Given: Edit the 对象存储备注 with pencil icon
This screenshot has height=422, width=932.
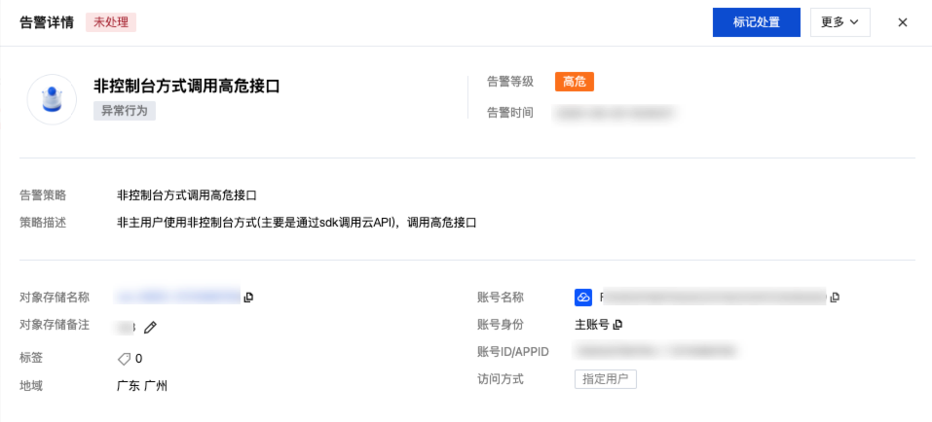Looking at the screenshot, I should tap(150, 328).
